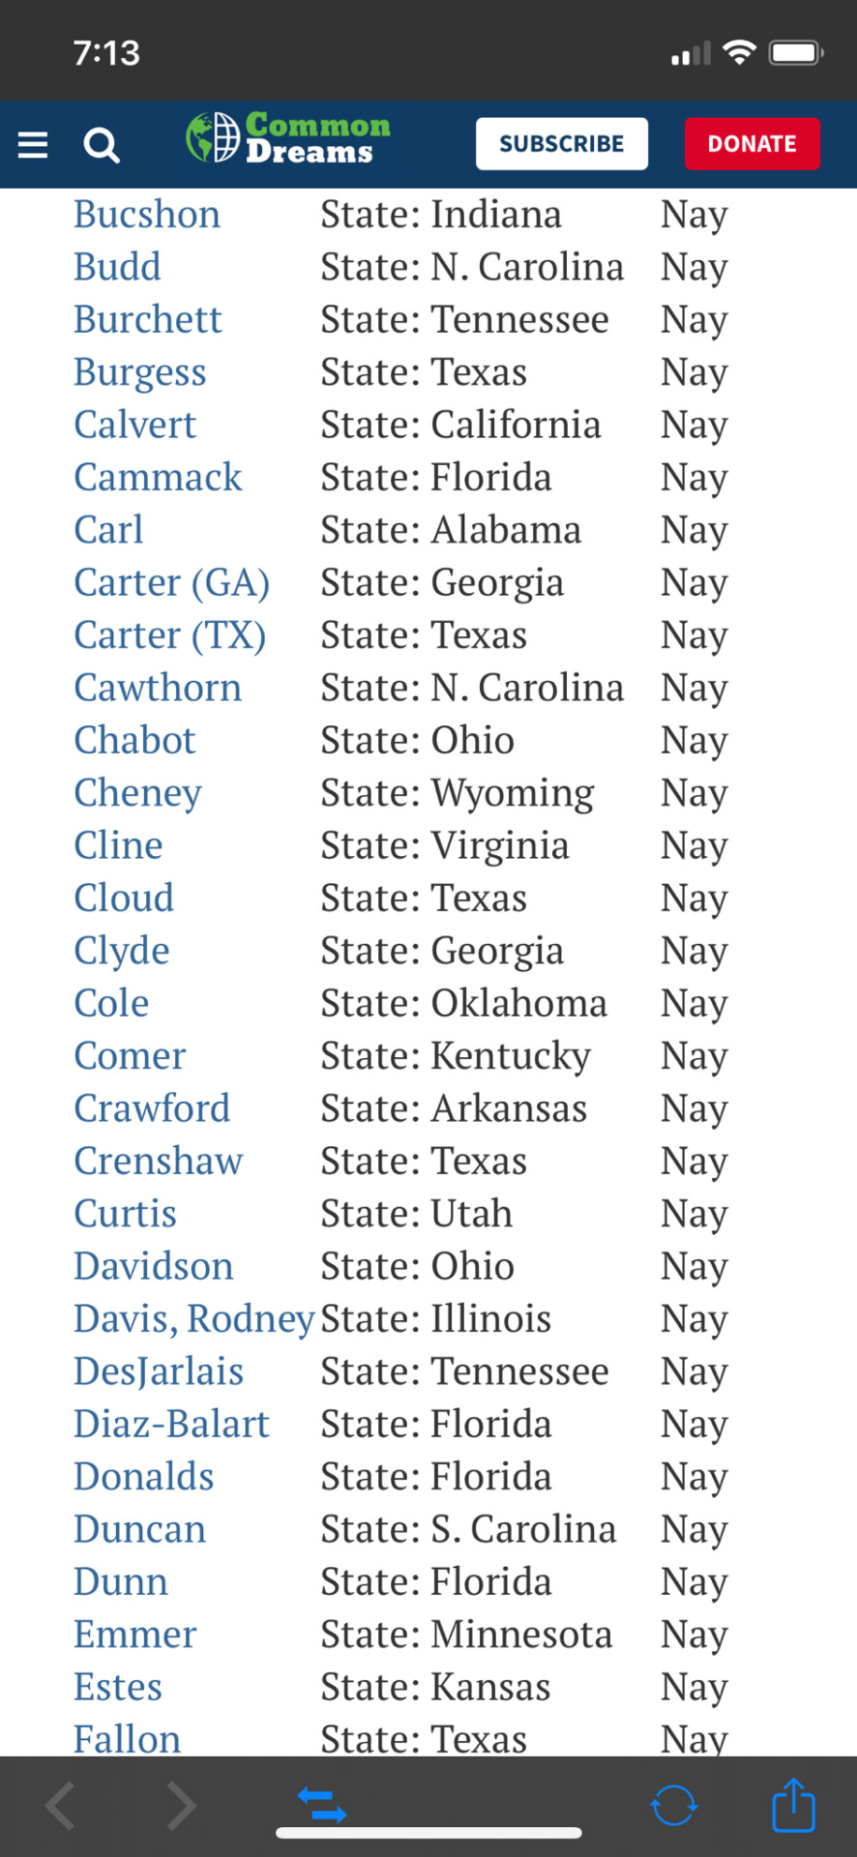This screenshot has height=1857, width=857.
Task: Open the hamburger menu
Action: coord(33,144)
